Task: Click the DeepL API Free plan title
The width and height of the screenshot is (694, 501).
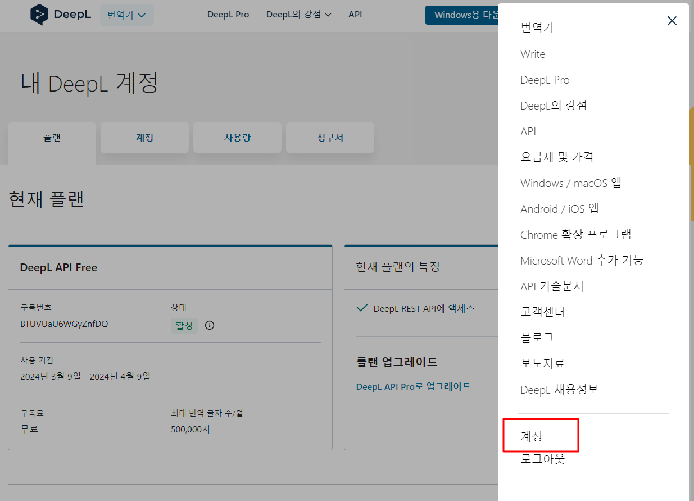Action: [x=58, y=267]
